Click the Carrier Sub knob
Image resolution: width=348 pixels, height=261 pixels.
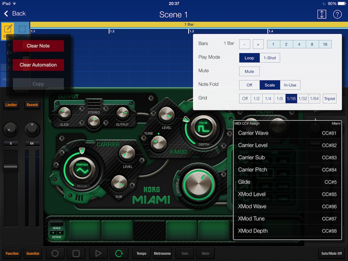[119, 183]
